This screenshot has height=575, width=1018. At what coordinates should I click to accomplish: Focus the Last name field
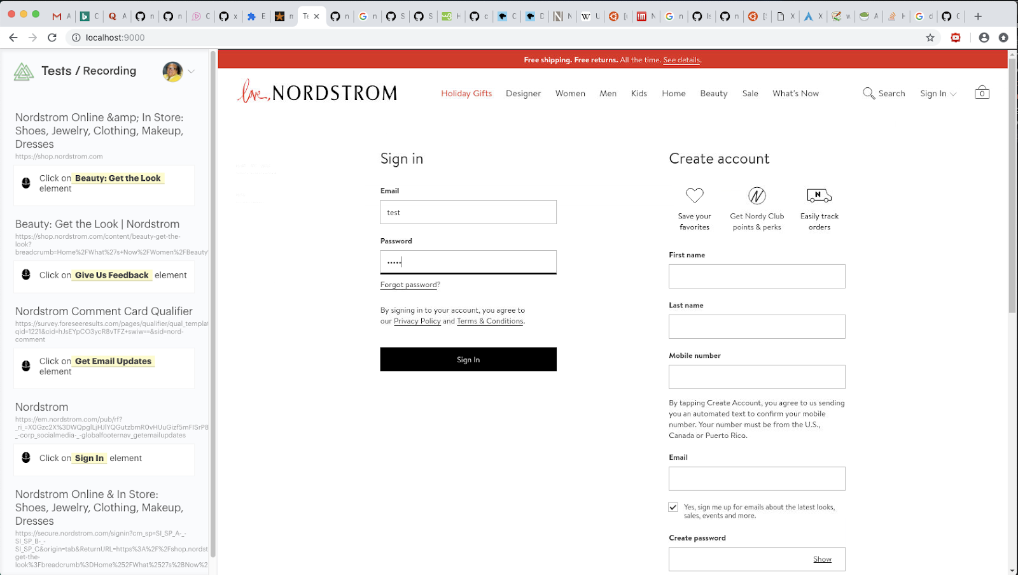(x=757, y=327)
